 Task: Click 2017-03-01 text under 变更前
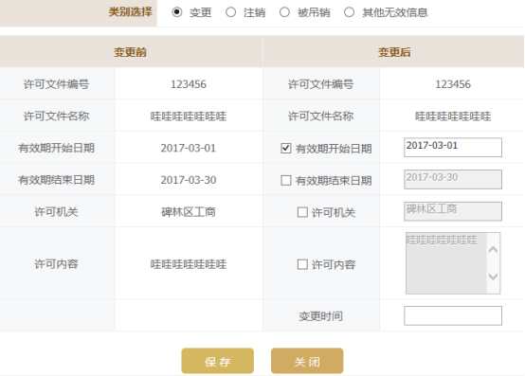pos(189,148)
